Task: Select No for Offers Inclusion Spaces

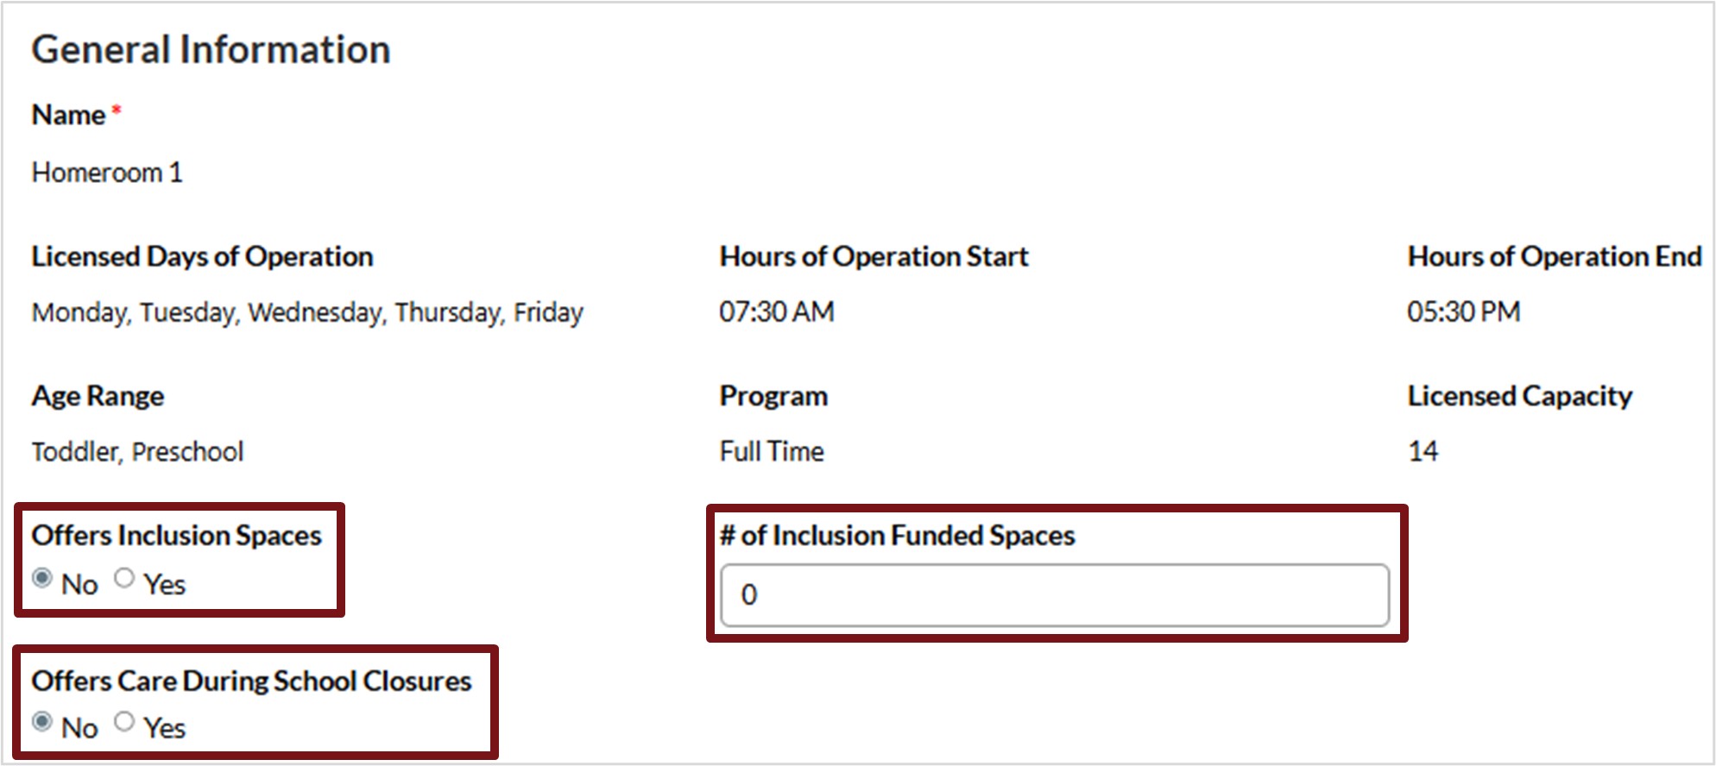Action: coord(42,578)
